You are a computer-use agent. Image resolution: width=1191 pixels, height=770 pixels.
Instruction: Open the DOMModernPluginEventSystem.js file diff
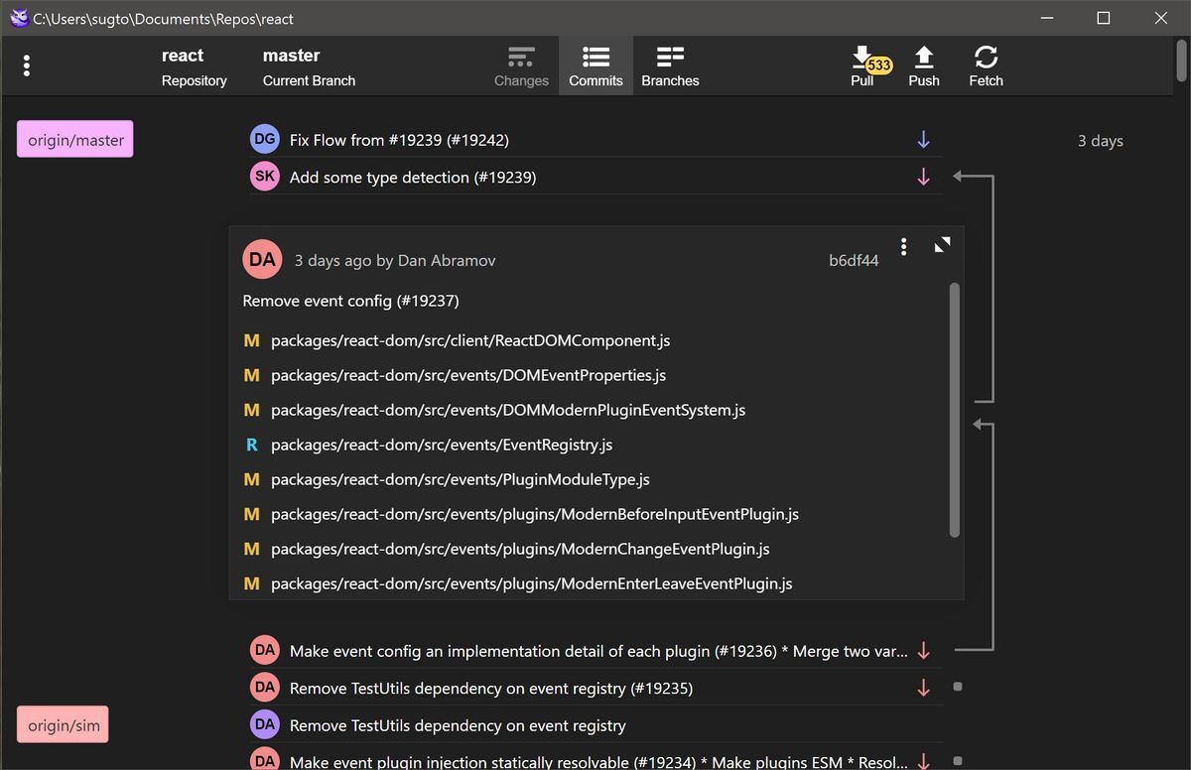point(508,410)
